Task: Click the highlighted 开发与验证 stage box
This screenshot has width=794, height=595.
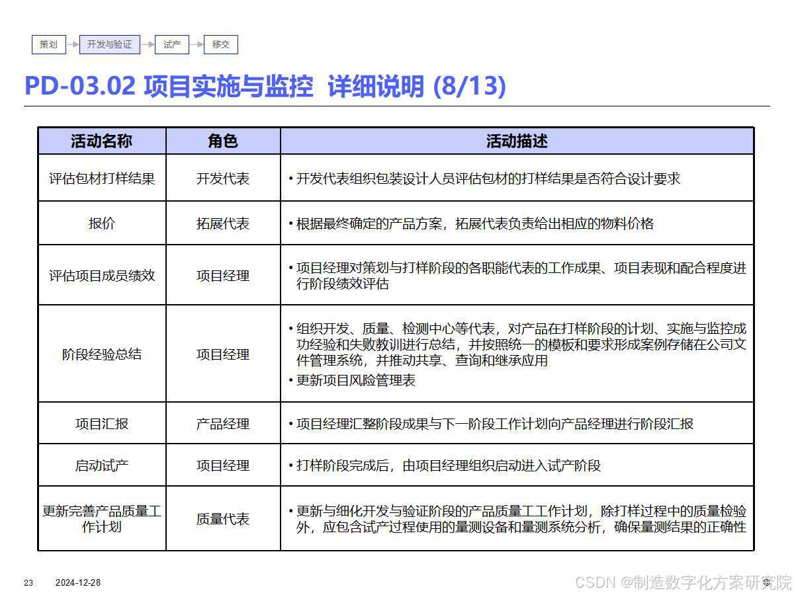Action: 109,45
